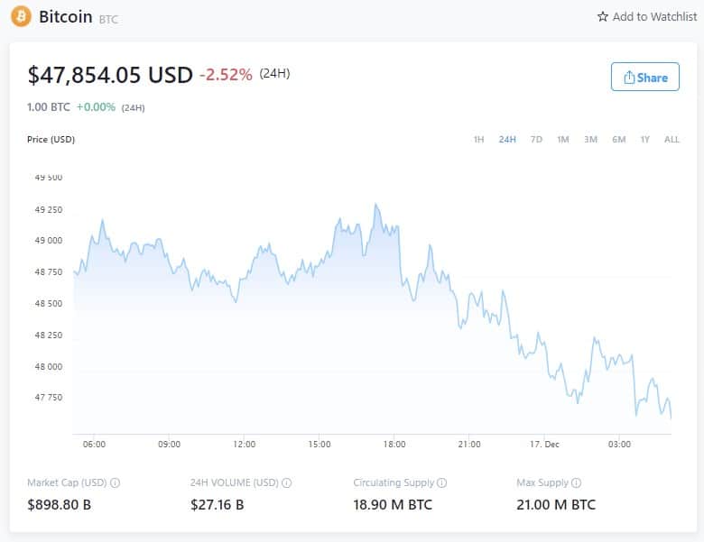Open the Max Supply info icon
704x542 pixels.
coord(576,482)
